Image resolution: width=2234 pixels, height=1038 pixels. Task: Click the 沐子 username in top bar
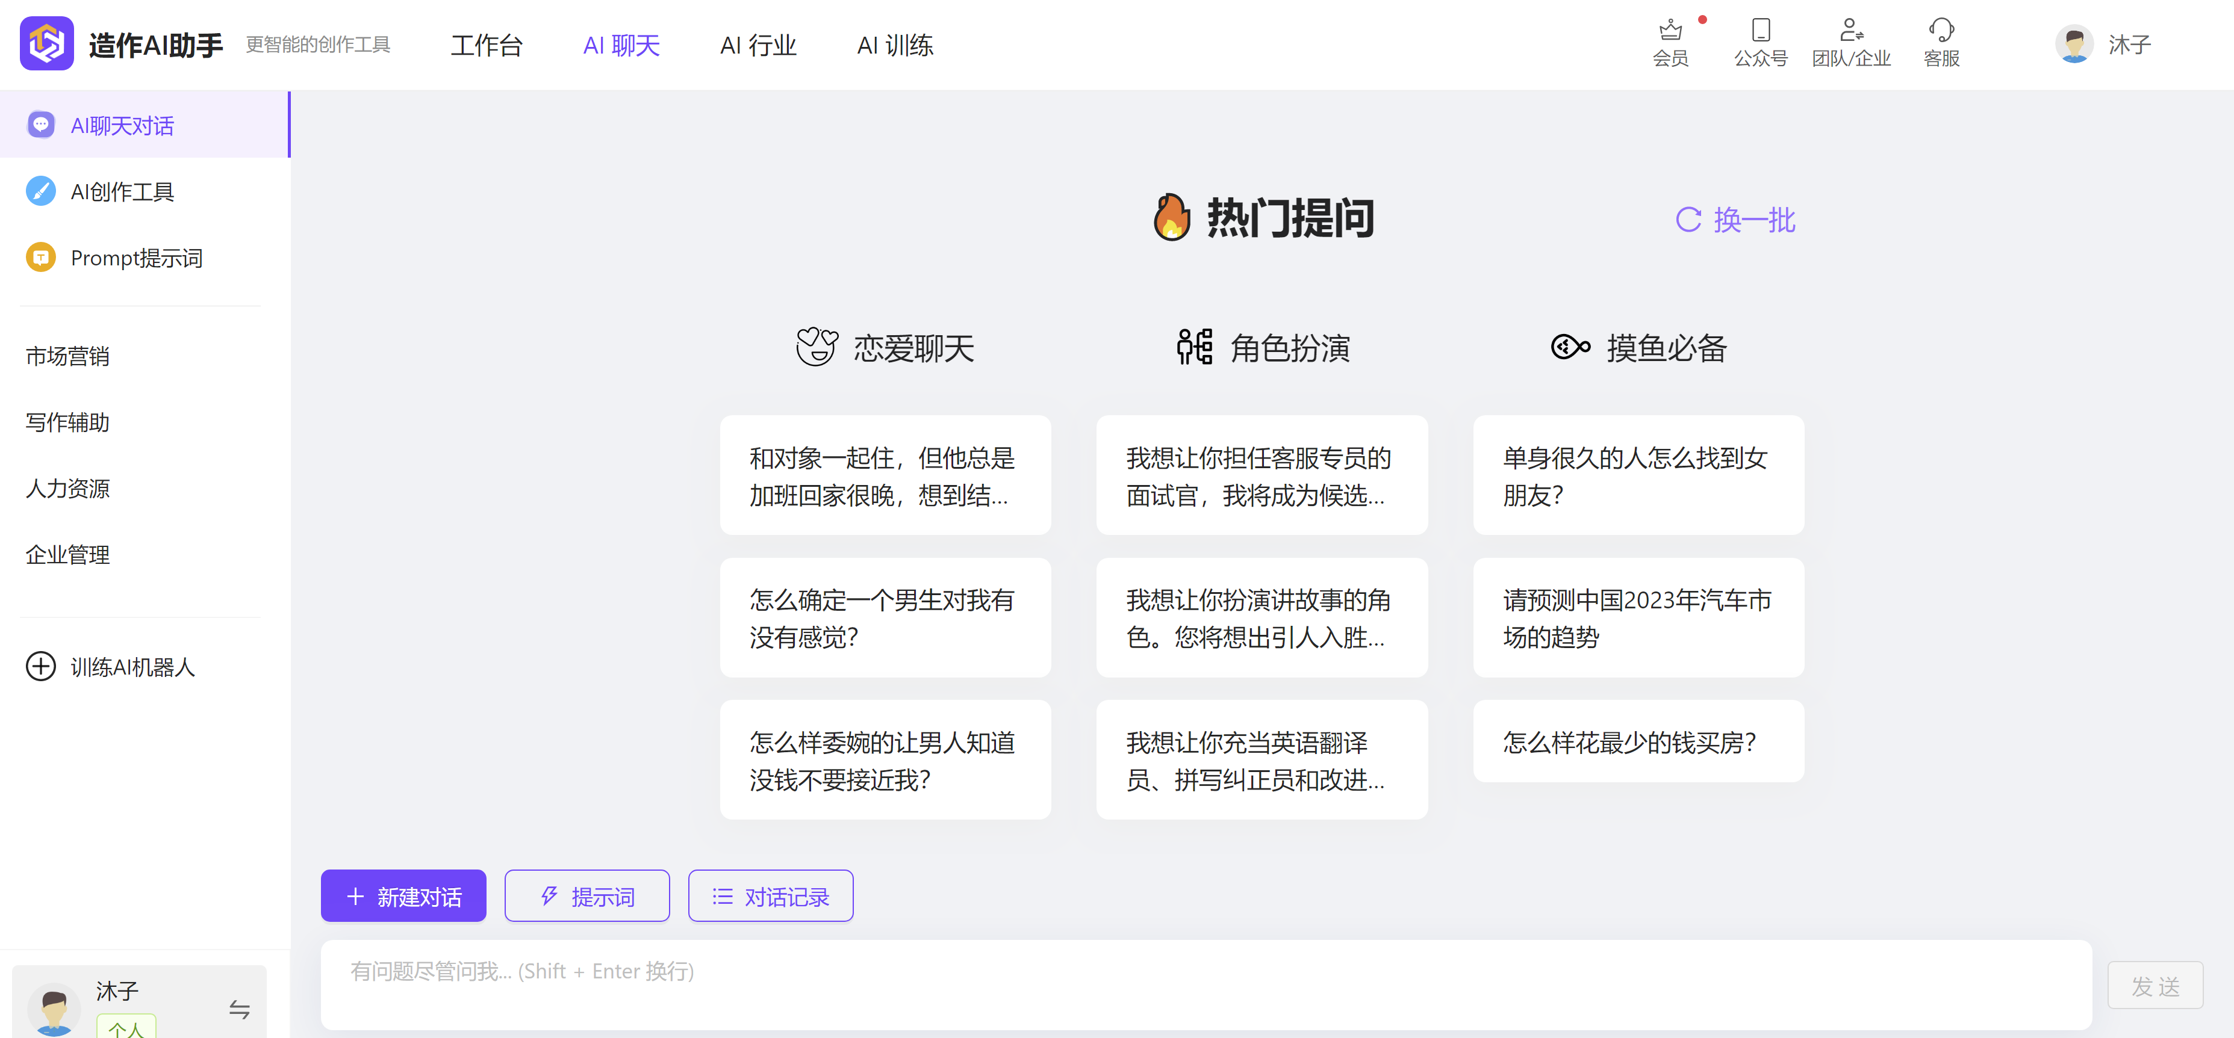tap(2130, 44)
